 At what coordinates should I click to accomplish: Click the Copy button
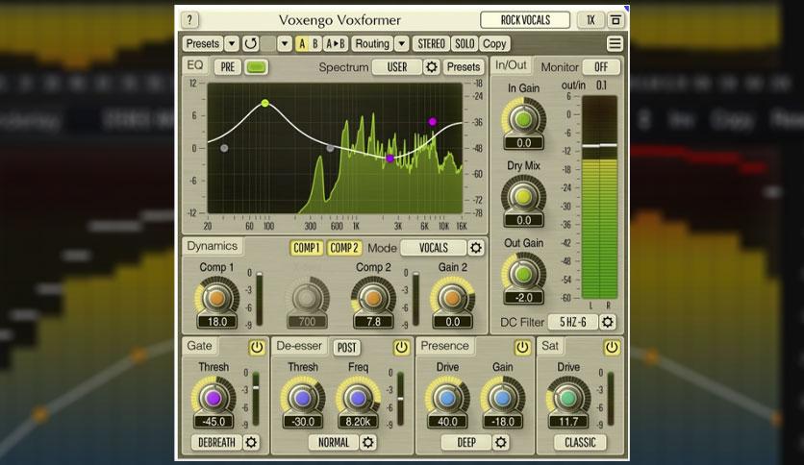[494, 43]
